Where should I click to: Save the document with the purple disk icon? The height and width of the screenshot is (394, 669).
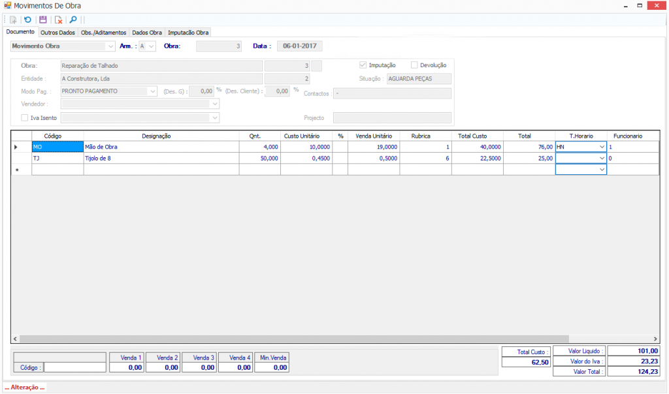pyautogui.click(x=42, y=20)
